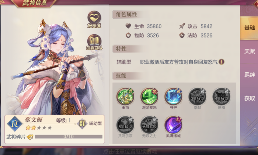Switch to the 获取 tab
258x155 pixels.
(249, 98)
